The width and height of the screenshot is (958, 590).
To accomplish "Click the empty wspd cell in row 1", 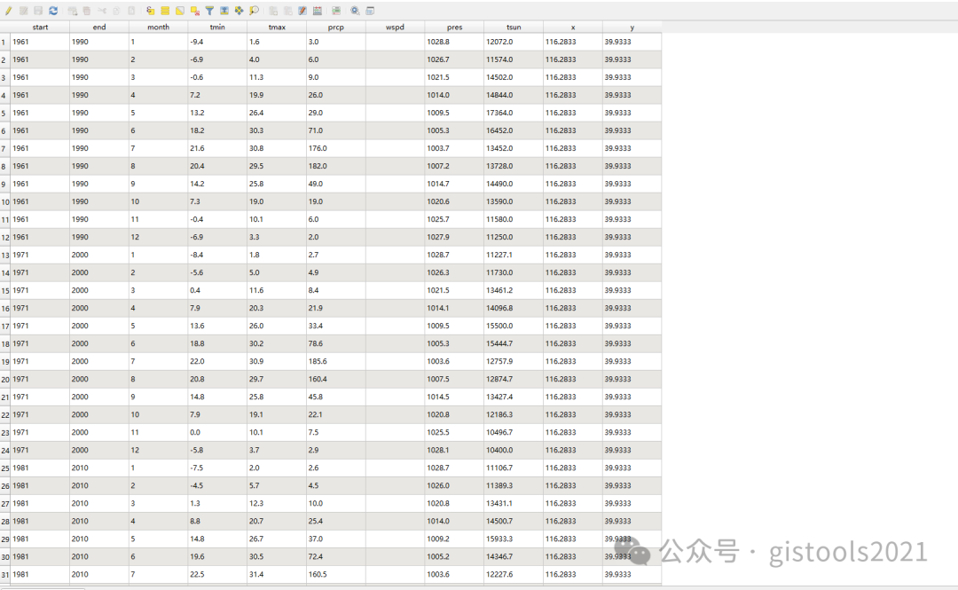I will [396, 42].
